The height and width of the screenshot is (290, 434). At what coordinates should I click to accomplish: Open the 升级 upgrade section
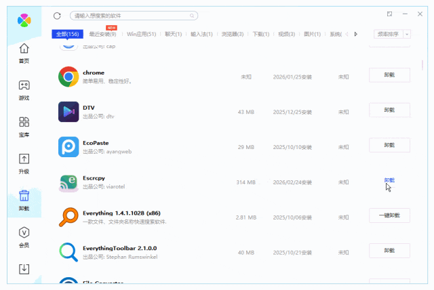[24, 164]
